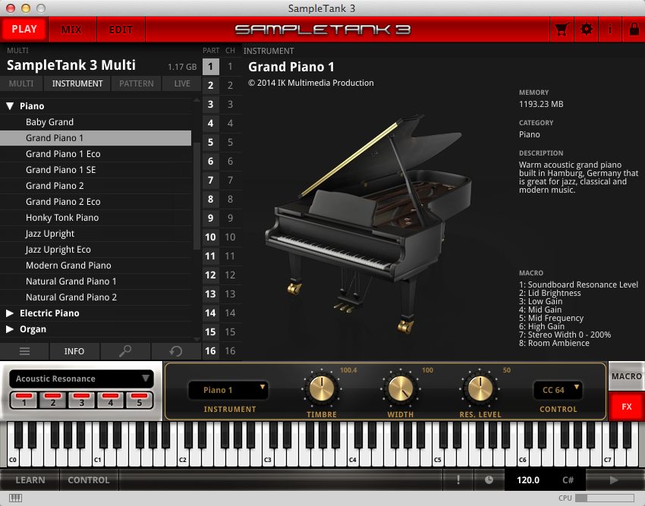
Task: Open the info 'i' panel
Action: (609, 30)
